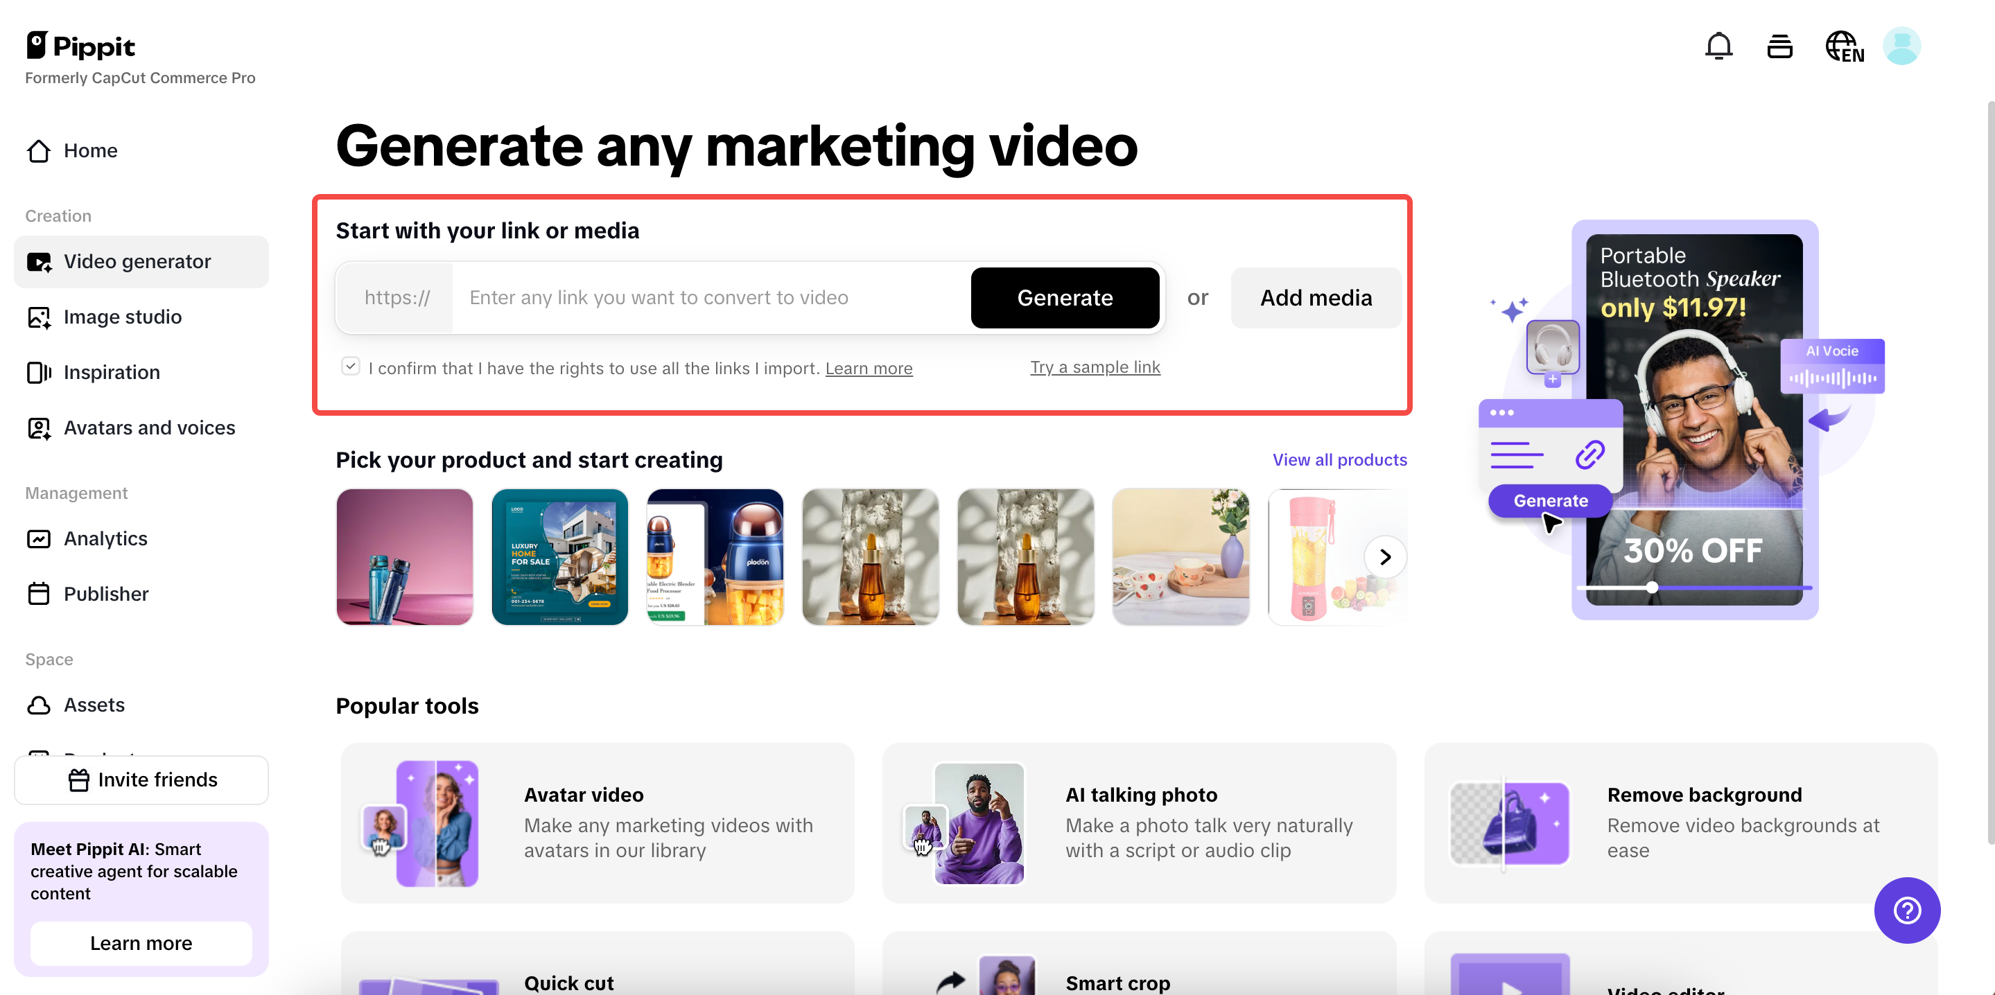Click the link input field
Screen dimensions: 1995x995
click(711, 298)
